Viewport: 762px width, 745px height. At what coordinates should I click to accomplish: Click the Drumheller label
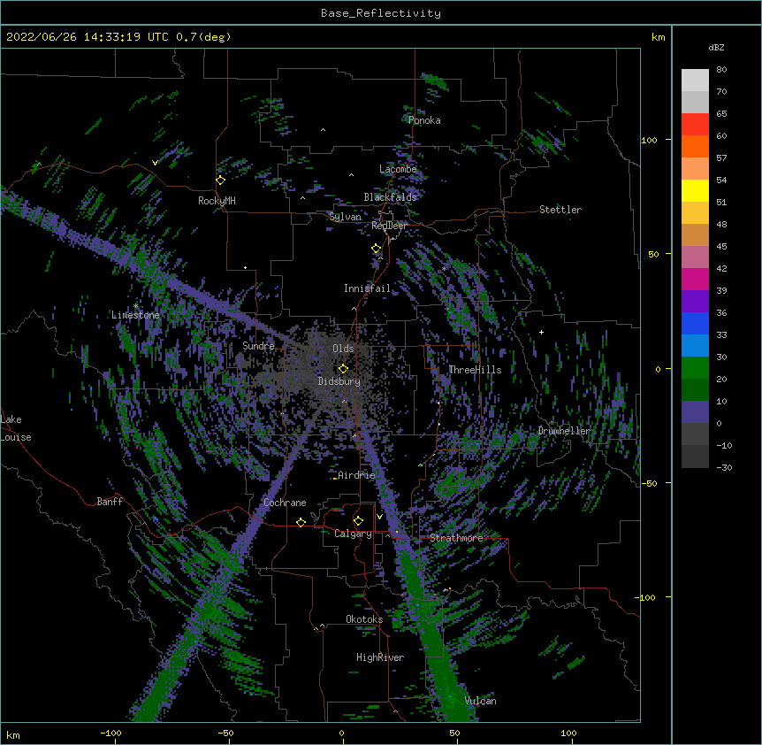tap(564, 431)
